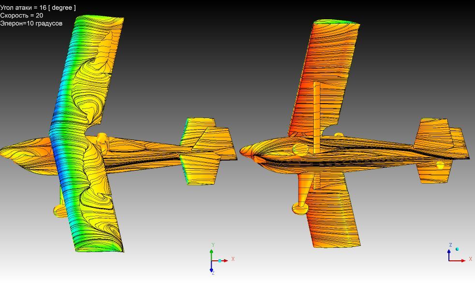Image resolution: width=475 pixels, height=283 pixels.
Task: Click the cyan dot on the right axis triad
Action: click(x=457, y=249)
